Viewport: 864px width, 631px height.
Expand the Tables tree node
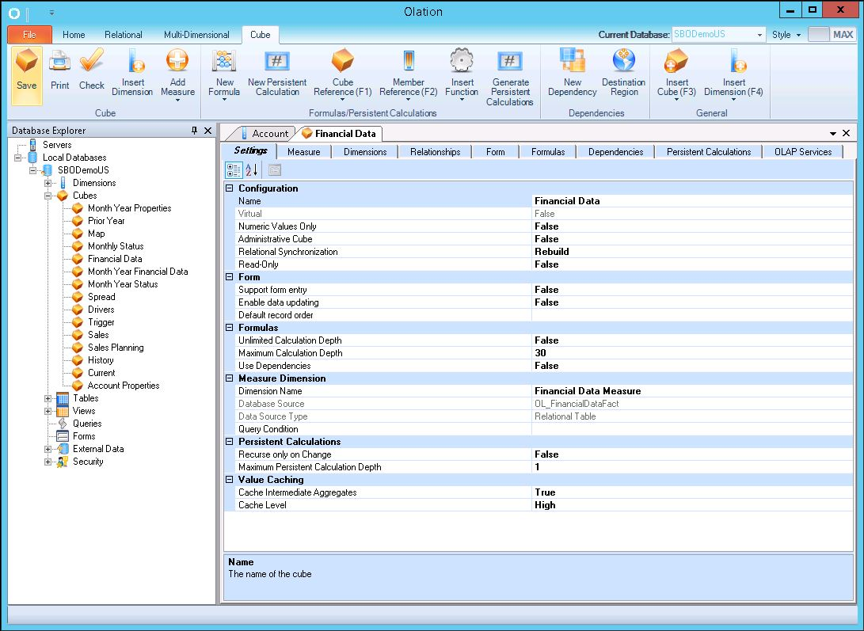point(48,398)
